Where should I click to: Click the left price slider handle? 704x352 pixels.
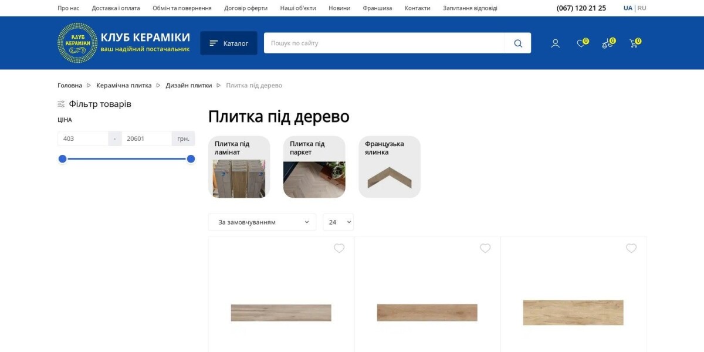pyautogui.click(x=63, y=159)
